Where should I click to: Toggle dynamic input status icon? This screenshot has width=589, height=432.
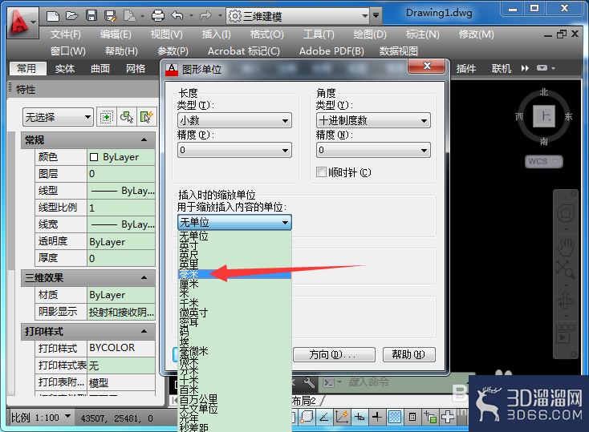point(359,417)
